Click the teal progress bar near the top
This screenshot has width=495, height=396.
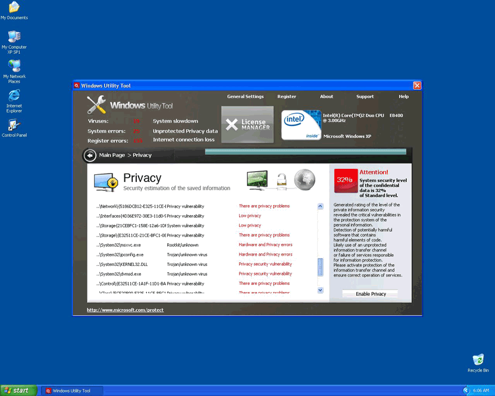coord(306,152)
